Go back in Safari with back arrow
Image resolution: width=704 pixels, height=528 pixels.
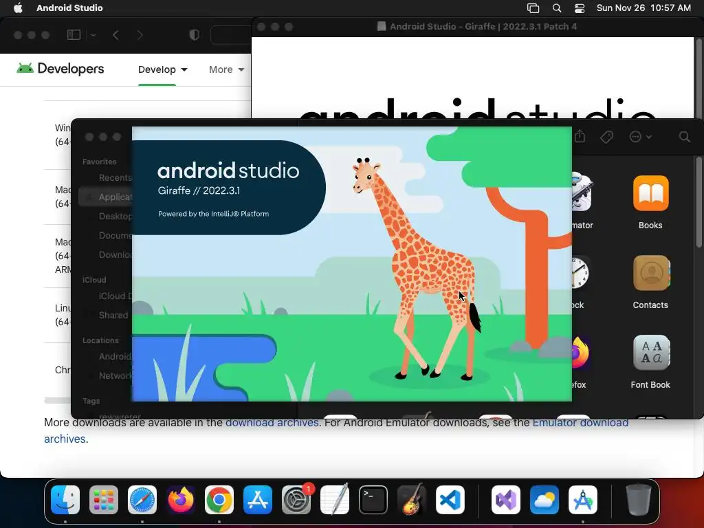coord(115,35)
